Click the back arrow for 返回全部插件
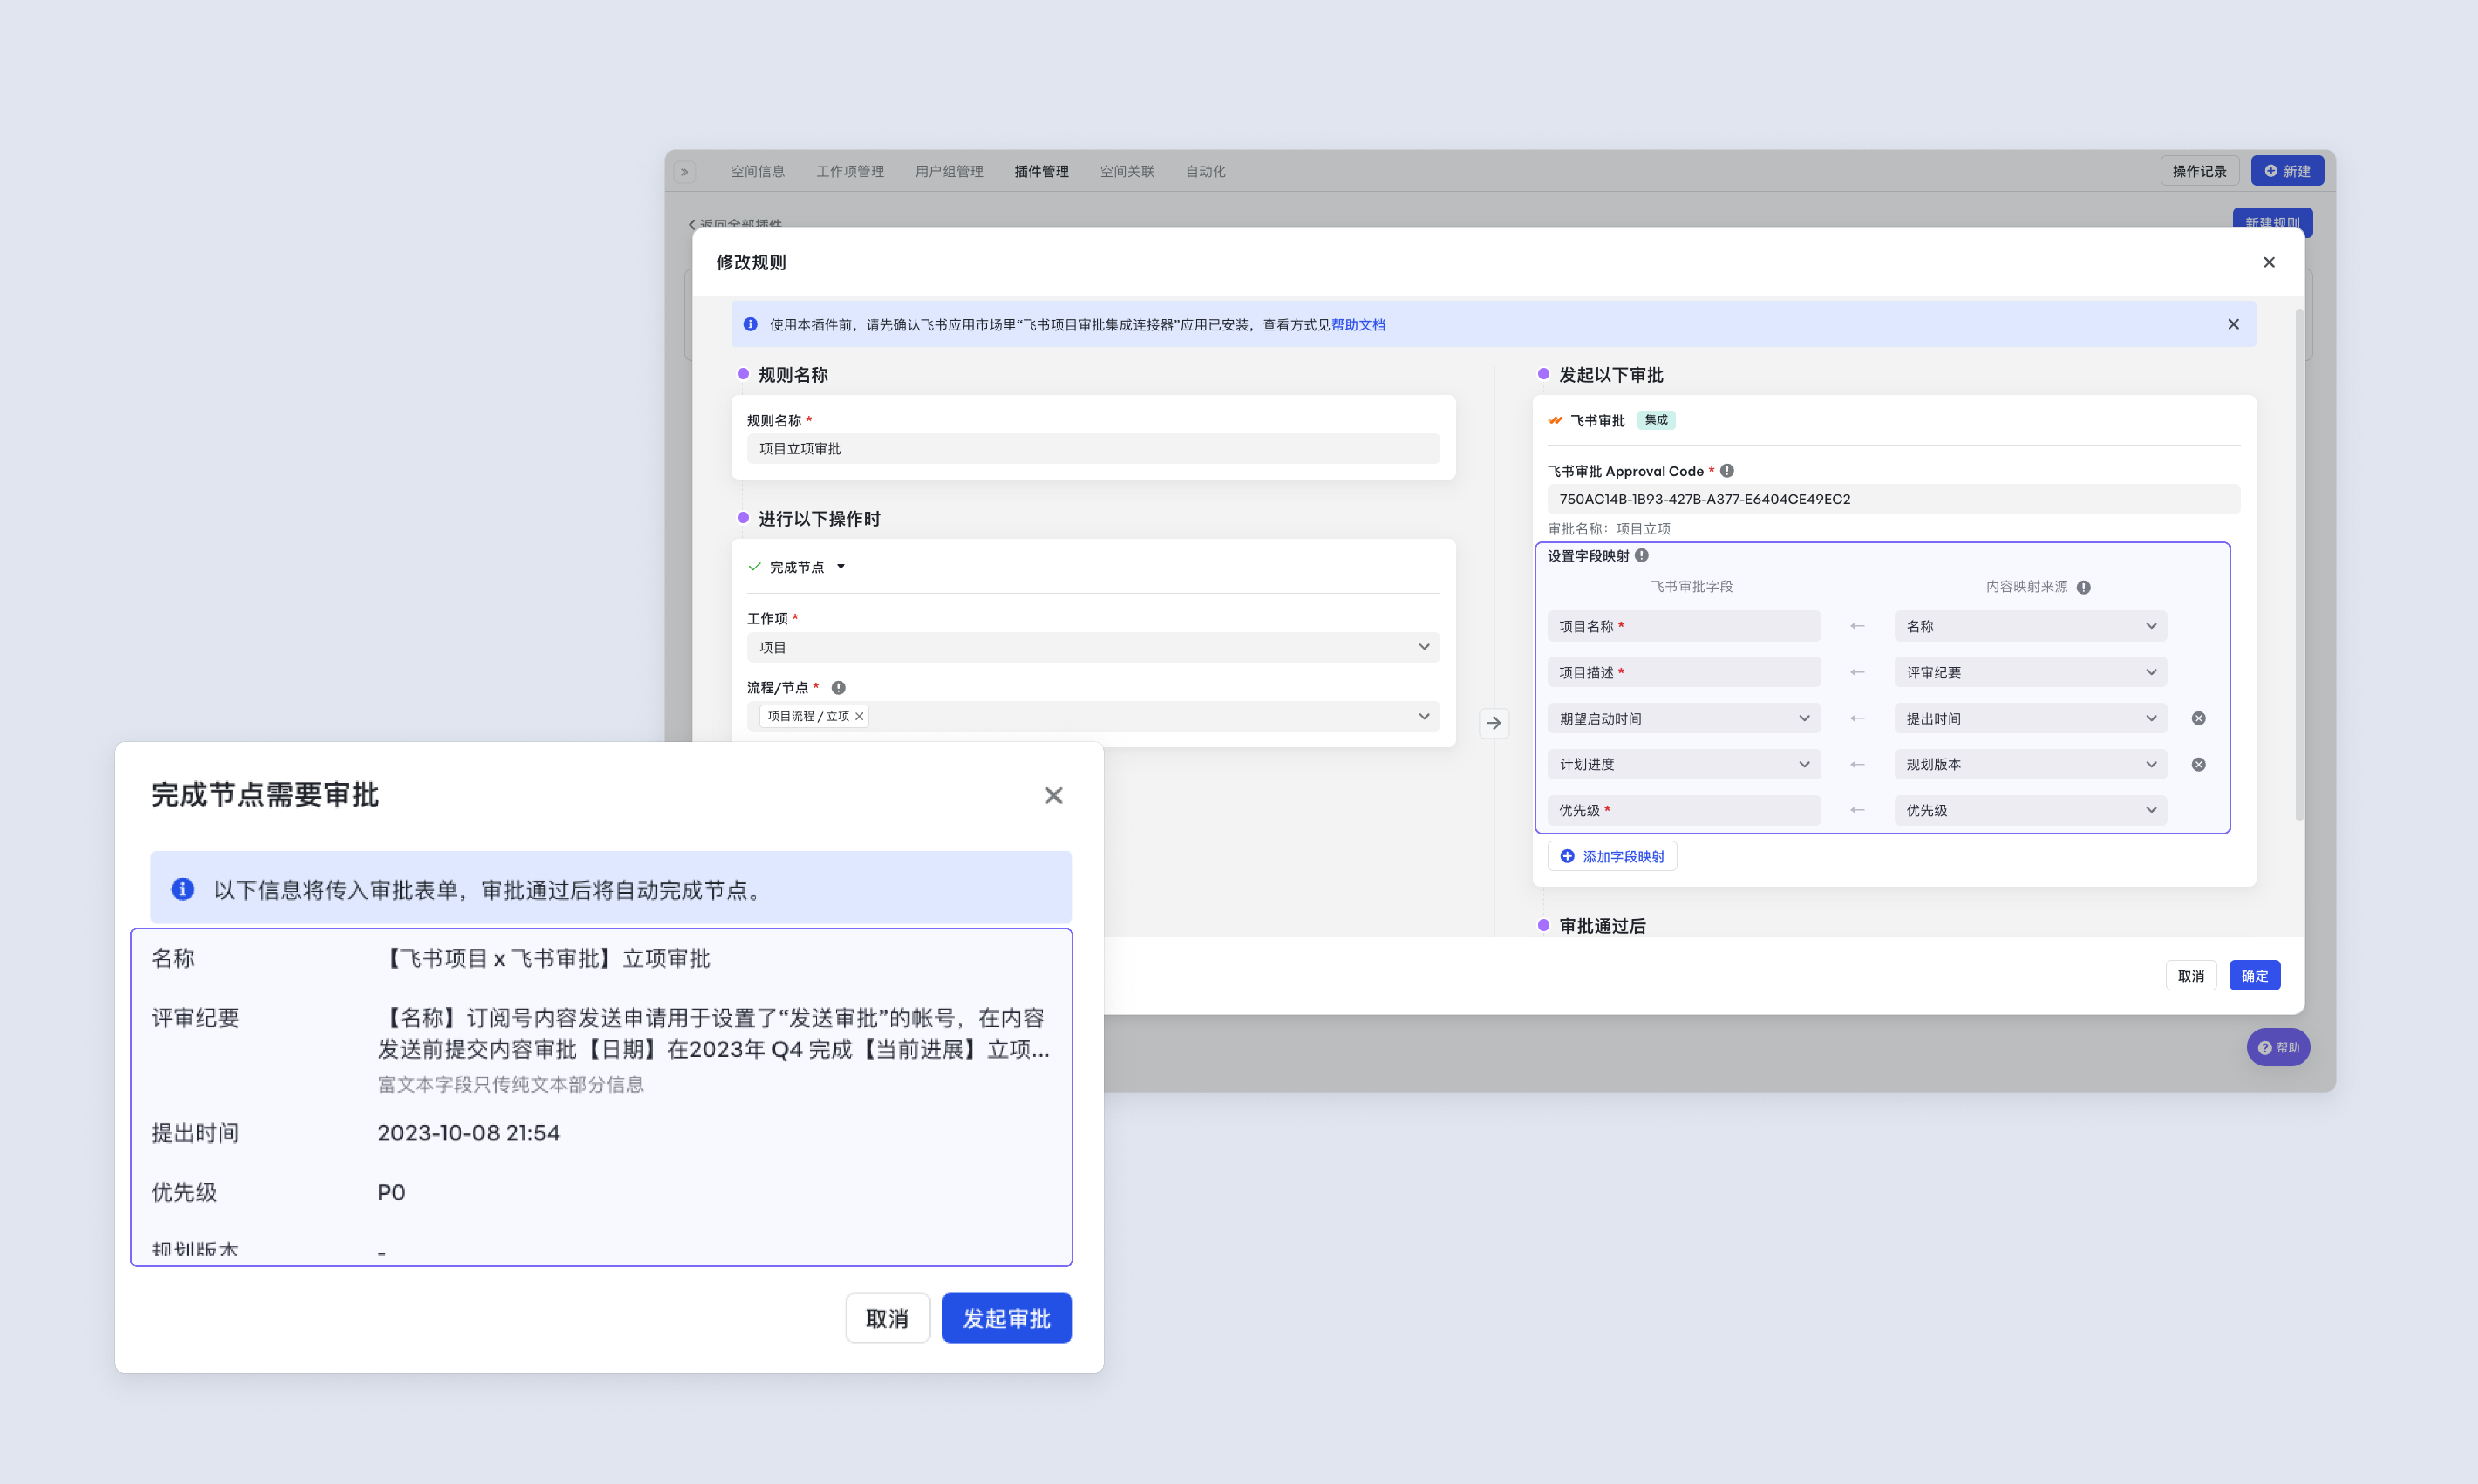The height and width of the screenshot is (1484, 2478). coord(692,224)
